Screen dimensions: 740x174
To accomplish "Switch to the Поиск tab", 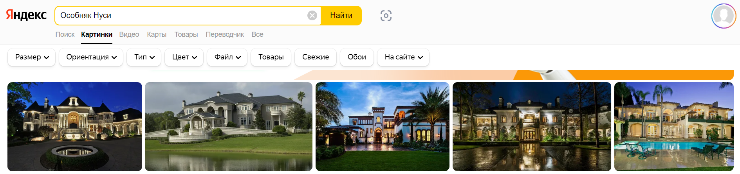I will tap(65, 34).
